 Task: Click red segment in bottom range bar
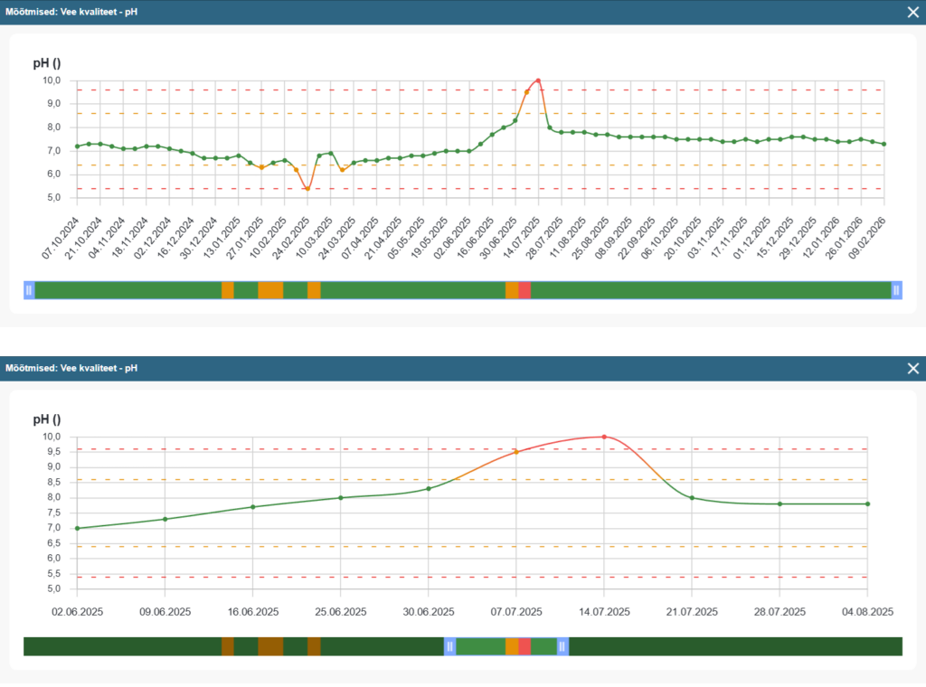(x=524, y=646)
